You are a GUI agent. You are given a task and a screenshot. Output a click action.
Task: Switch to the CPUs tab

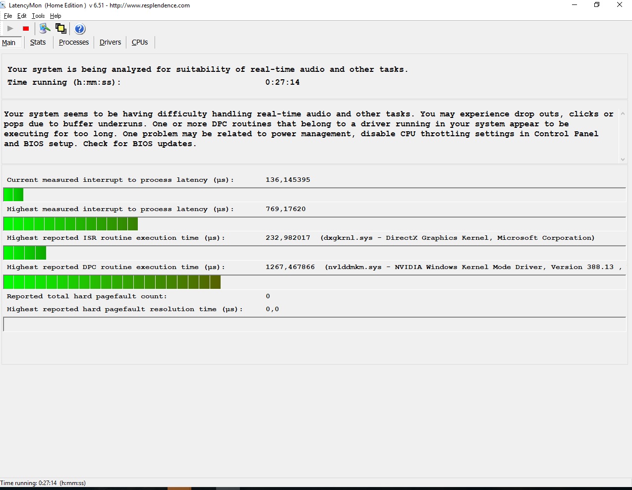point(140,43)
